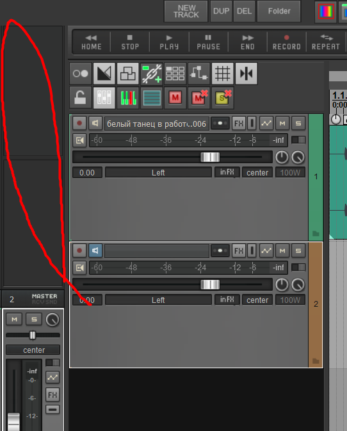This screenshot has height=431, width=347.
Task: Delete track with DEL button
Action: pos(245,12)
